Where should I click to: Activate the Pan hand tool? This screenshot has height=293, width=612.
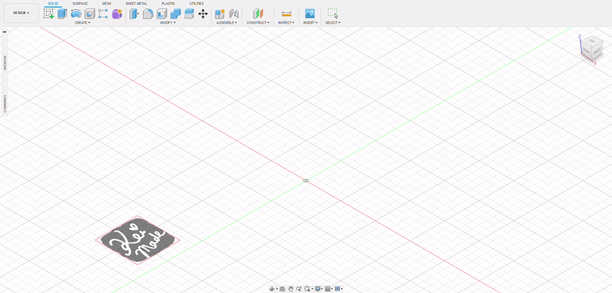[291, 288]
